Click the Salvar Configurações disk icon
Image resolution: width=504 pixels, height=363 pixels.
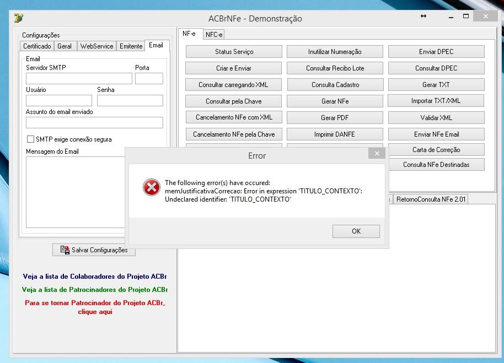tap(65, 250)
